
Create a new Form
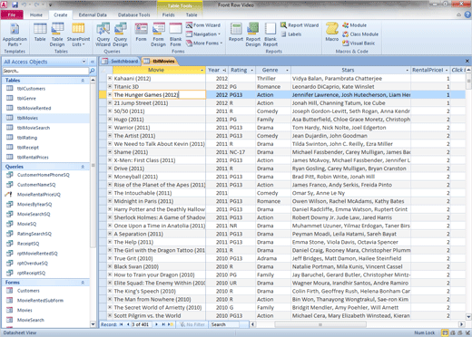[141, 33]
